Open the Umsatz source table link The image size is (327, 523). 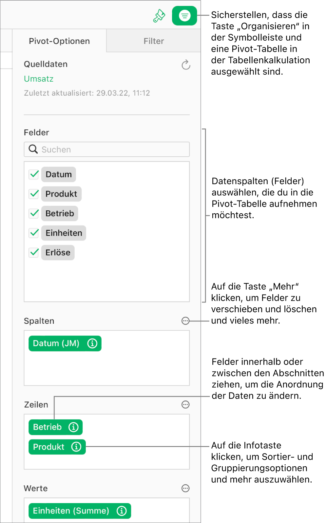(38, 79)
